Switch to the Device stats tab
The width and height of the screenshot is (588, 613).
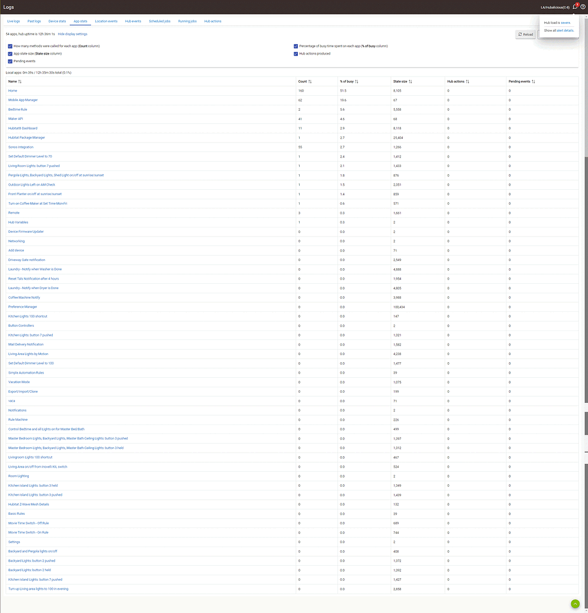tap(56, 21)
